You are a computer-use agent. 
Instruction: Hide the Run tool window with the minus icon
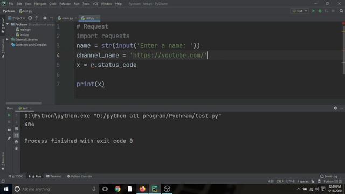342,108
